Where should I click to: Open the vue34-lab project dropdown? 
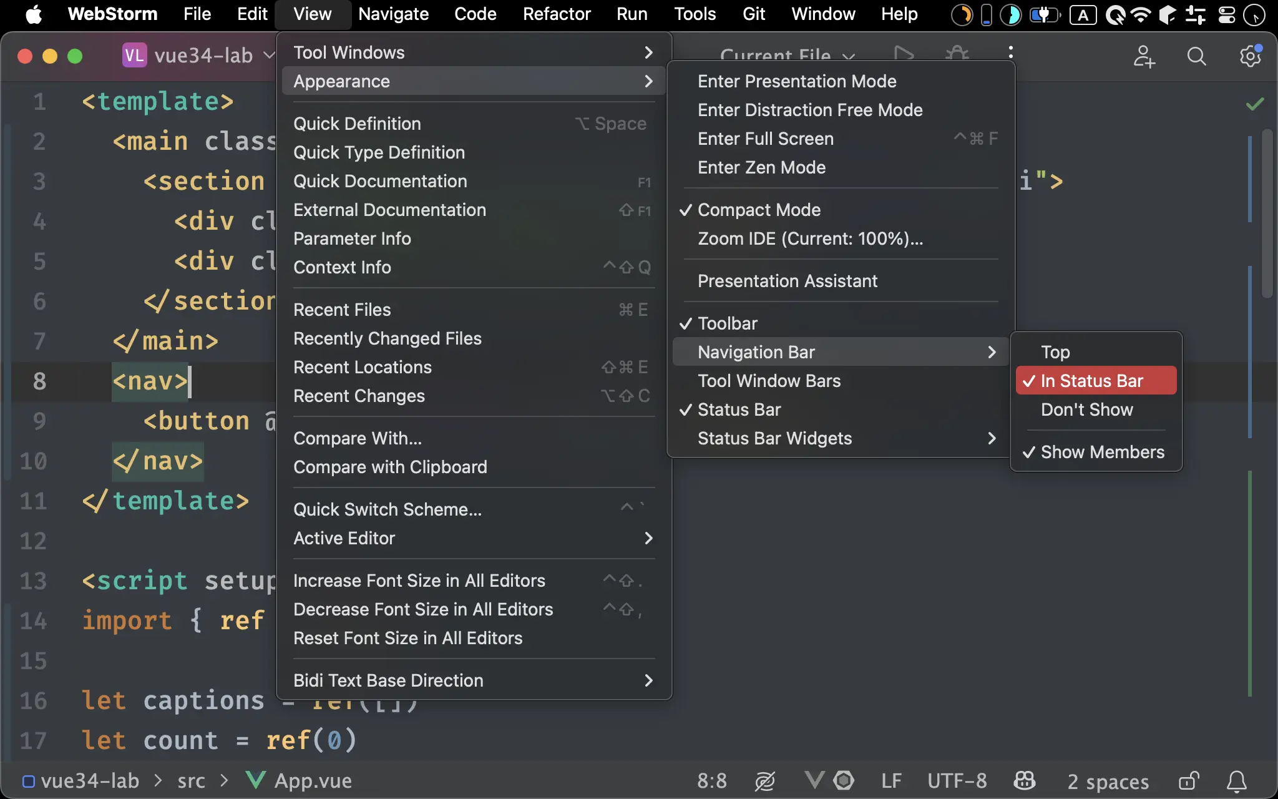[200, 56]
